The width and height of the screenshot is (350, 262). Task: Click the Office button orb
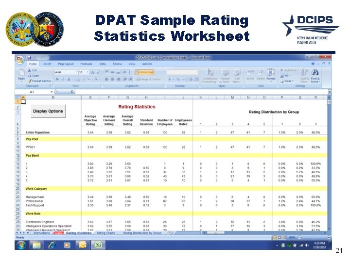[x=20, y=60]
